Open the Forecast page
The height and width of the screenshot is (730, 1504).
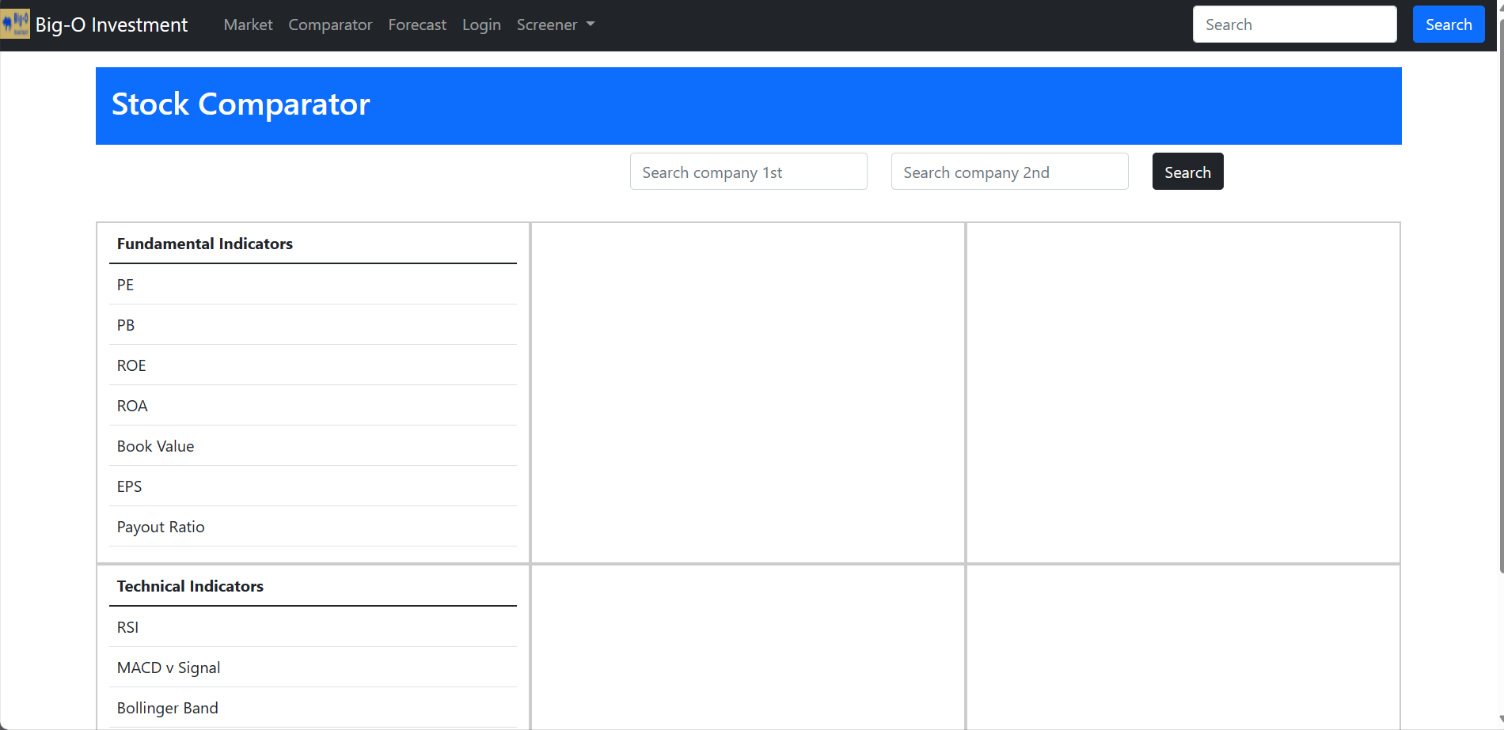[417, 25]
